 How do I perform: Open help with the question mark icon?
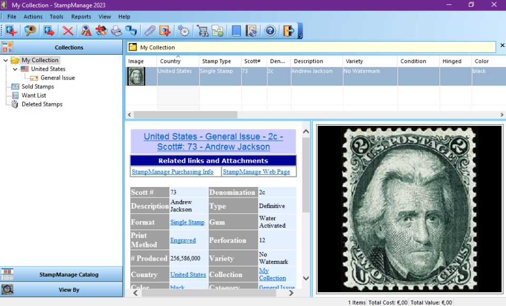click(270, 31)
